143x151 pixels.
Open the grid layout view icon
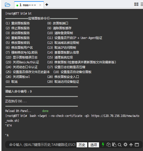pos(136,4)
